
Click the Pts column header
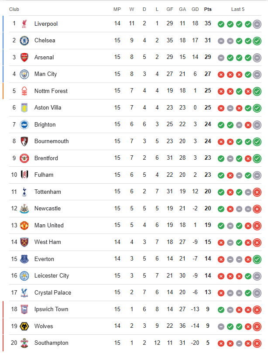208,9
